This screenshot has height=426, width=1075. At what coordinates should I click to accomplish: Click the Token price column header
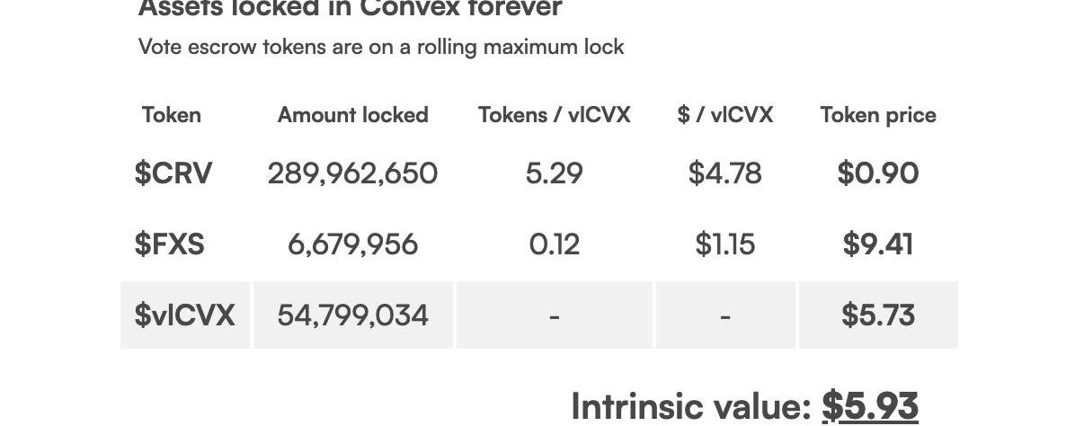click(x=877, y=115)
